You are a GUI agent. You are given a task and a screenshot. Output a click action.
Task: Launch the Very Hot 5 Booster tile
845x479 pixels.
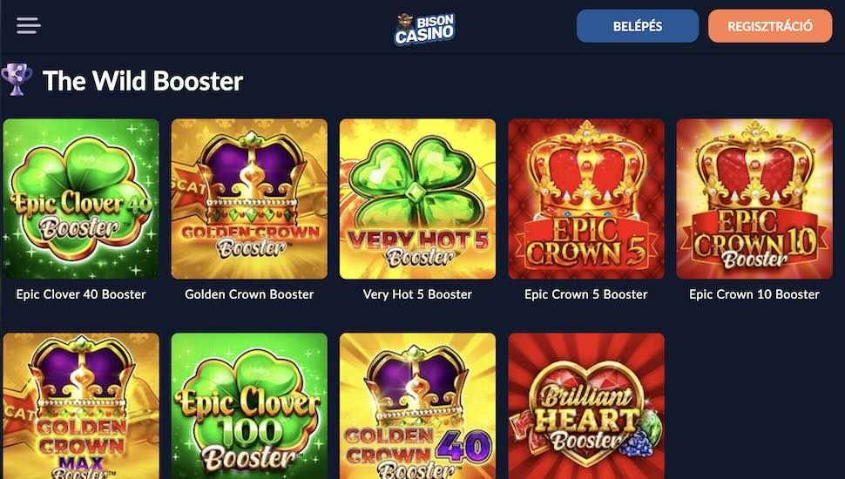pos(417,199)
